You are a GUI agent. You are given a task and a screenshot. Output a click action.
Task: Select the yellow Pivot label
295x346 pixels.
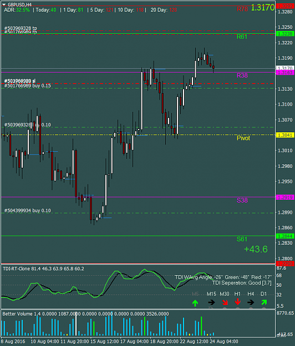tap(243, 138)
